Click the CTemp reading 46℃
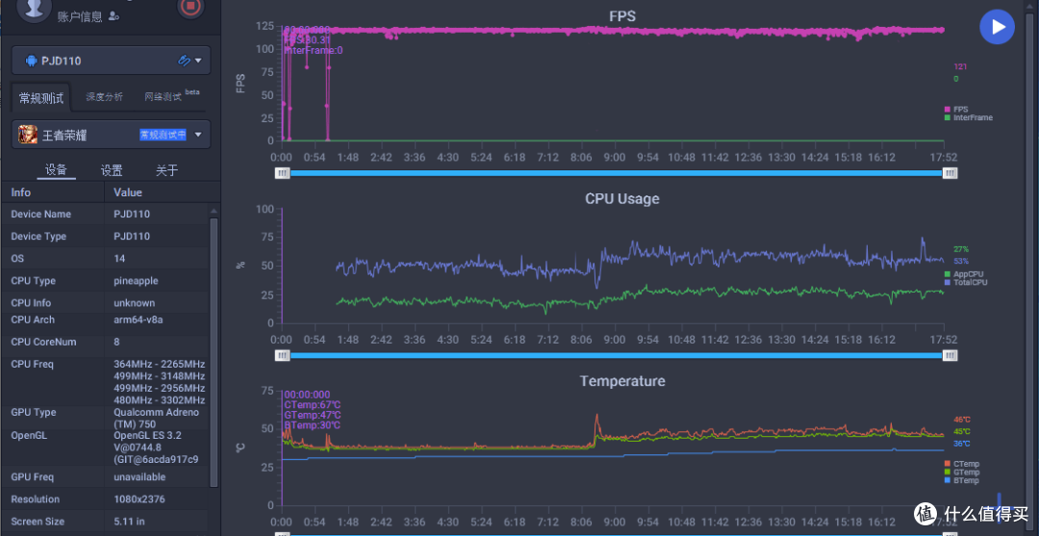 (x=962, y=420)
